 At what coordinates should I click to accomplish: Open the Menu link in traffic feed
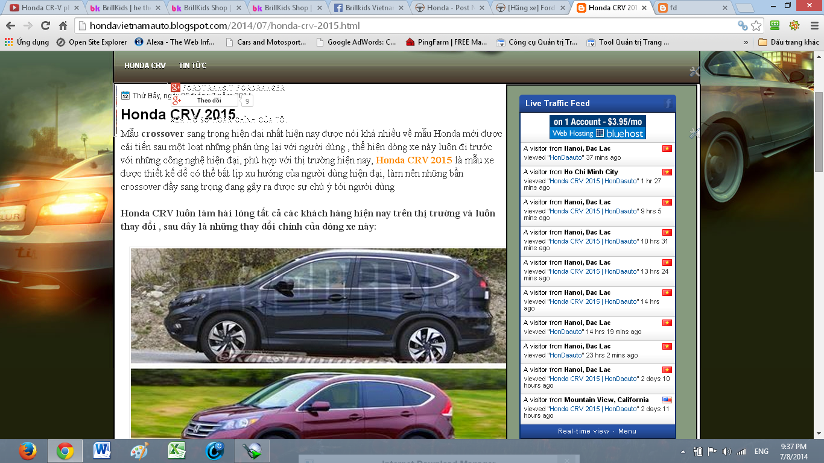pos(627,431)
